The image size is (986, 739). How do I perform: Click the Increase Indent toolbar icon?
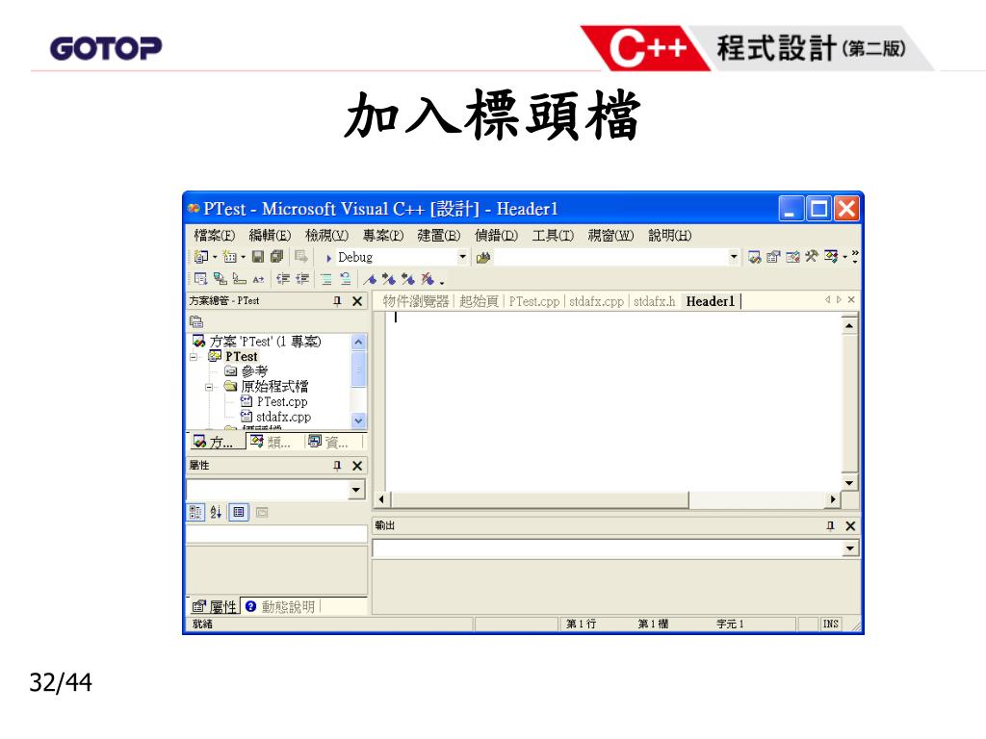(302, 278)
